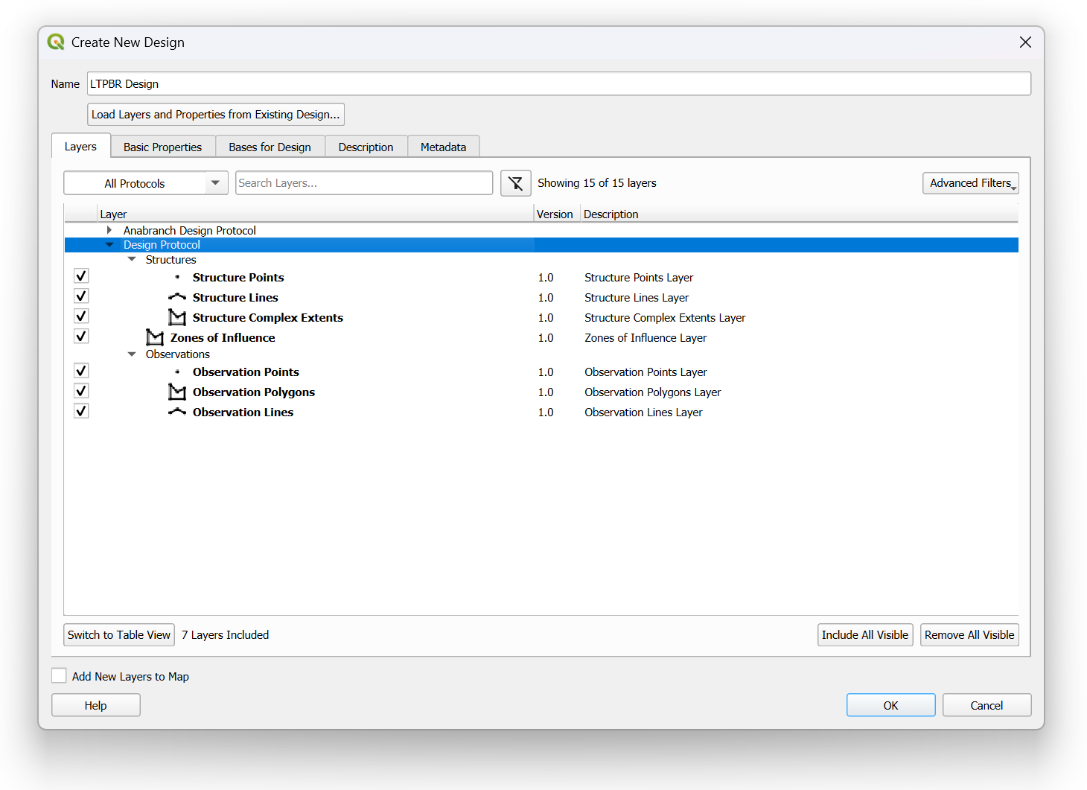Switch to the Basic Properties tab

click(162, 147)
